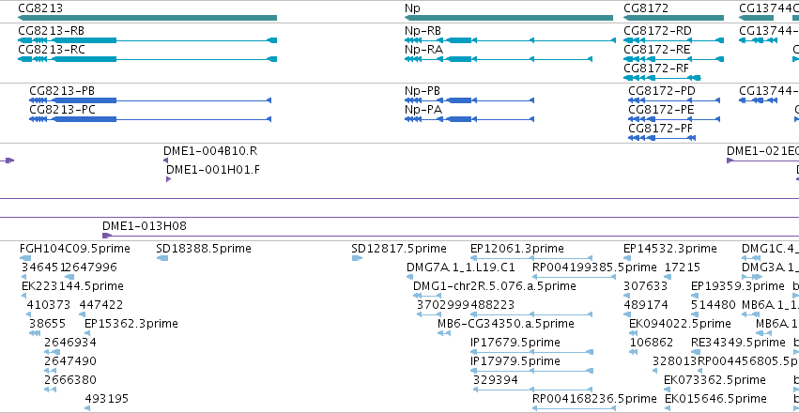Select the CG8172 gene bar

(673, 18)
